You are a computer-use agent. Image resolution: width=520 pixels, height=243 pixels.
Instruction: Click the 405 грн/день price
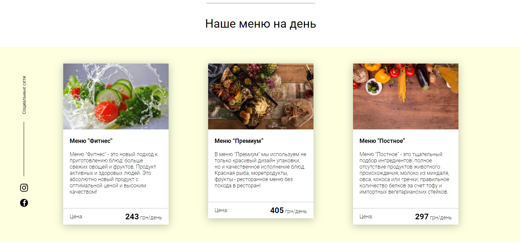pos(288,210)
